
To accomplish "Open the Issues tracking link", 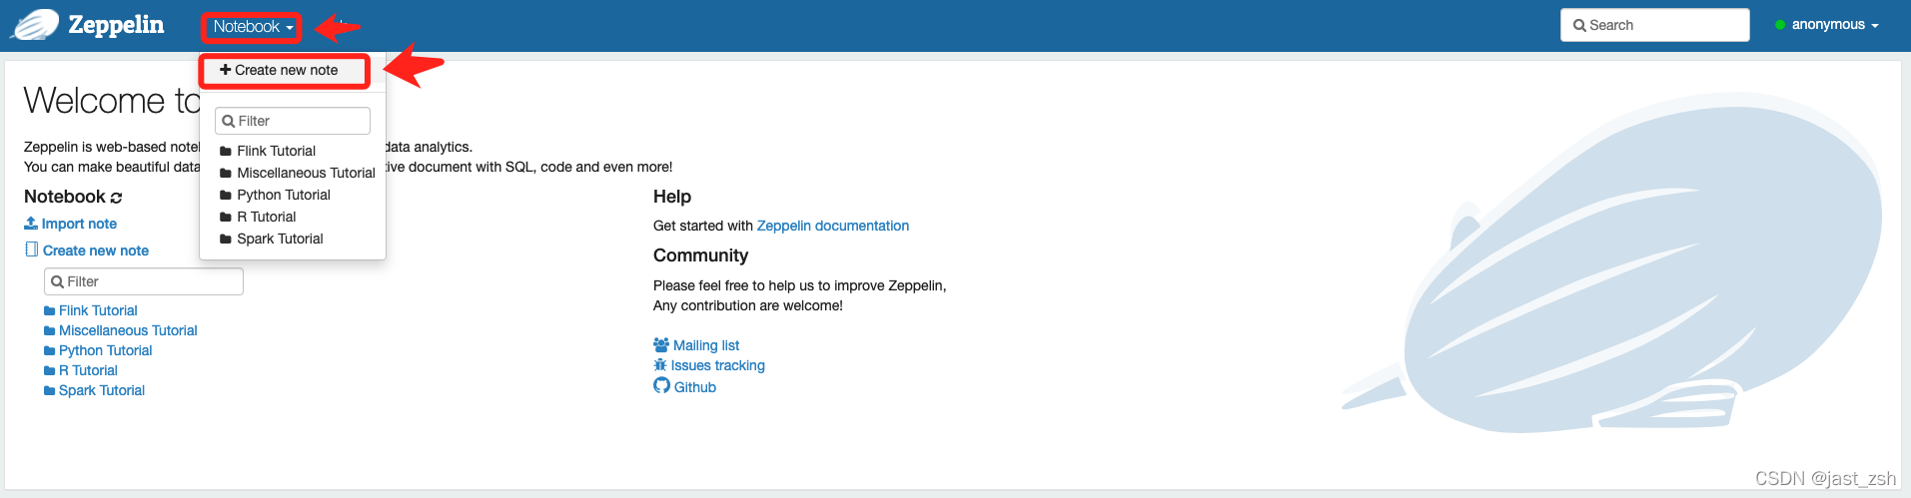I will tap(717, 365).
